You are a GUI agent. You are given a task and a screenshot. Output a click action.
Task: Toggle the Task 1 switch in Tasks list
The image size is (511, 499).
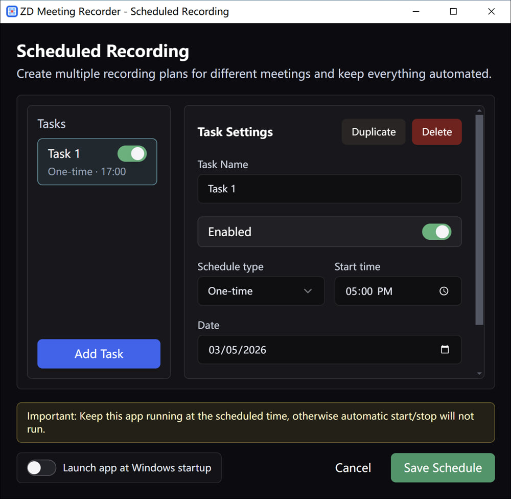(132, 154)
